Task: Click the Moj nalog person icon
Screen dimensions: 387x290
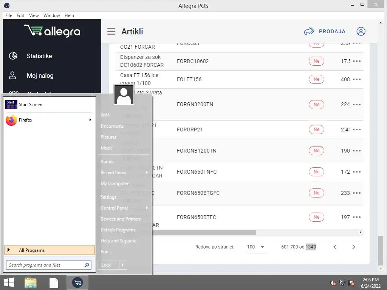Action: click(12, 76)
